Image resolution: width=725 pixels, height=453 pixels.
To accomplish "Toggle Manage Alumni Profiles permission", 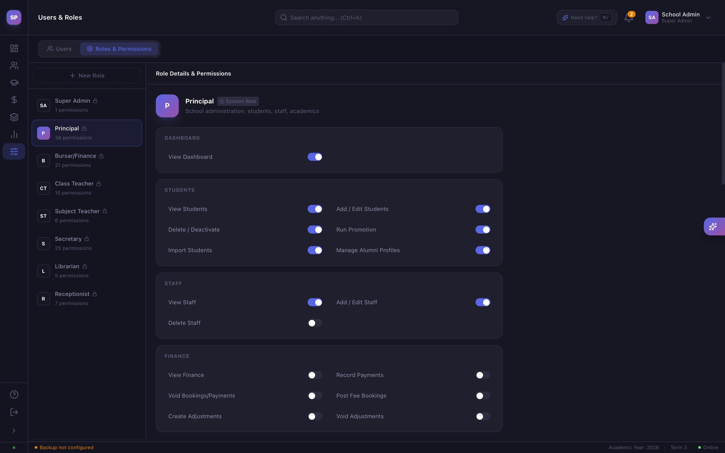I will pos(483,250).
